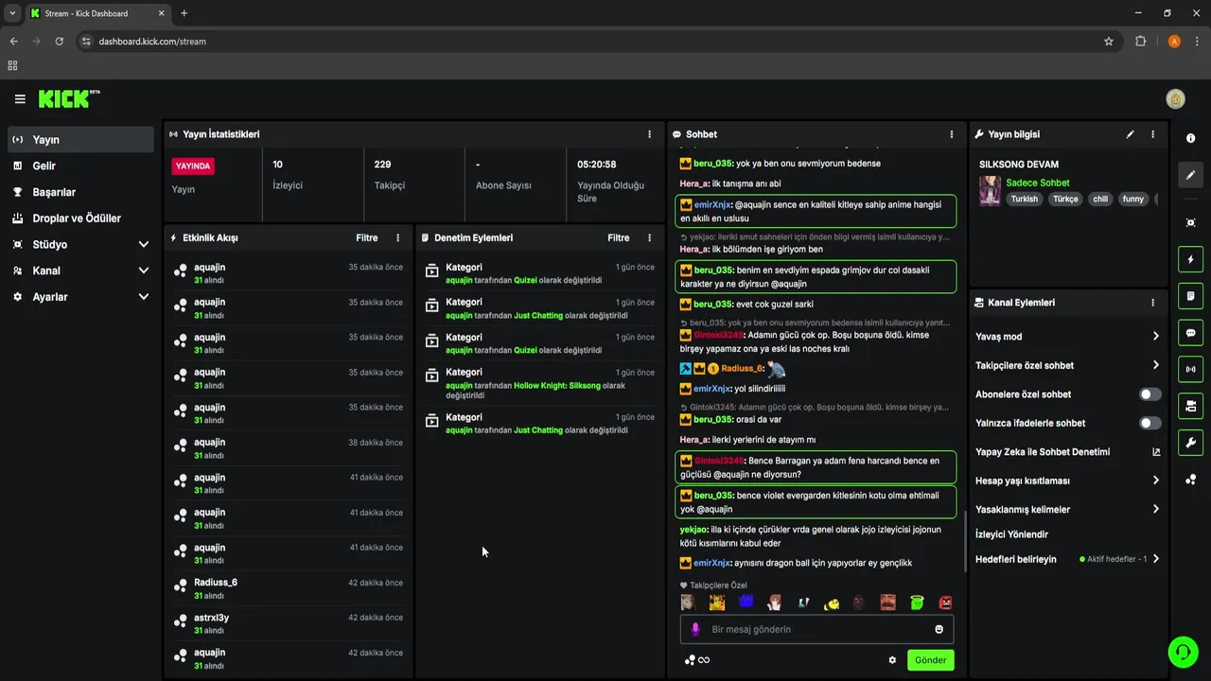Image resolution: width=1211 pixels, height=681 pixels.
Task: Toggle the chat bubble widget icon
Action: [1190, 333]
